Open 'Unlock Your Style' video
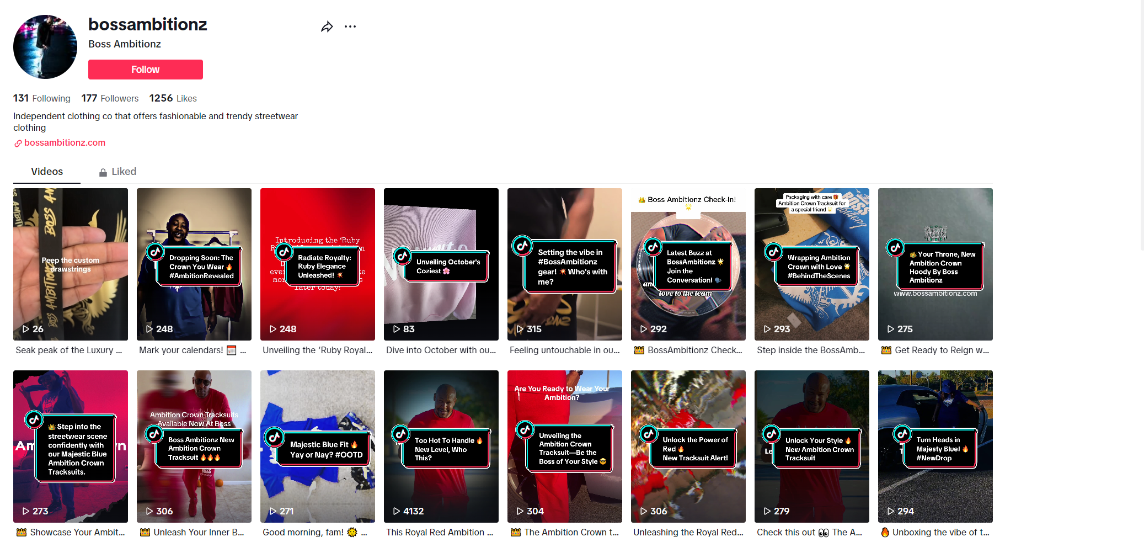Viewport: 1144px width, 542px height. click(812, 447)
